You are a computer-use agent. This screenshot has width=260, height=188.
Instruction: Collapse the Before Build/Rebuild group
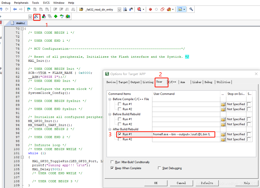(x=110, y=114)
